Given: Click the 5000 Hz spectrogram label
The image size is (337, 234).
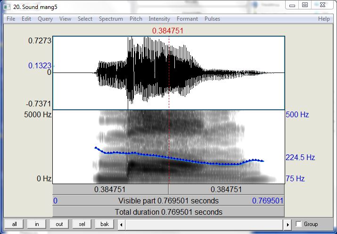Looking at the screenshot, I should click(38, 114).
